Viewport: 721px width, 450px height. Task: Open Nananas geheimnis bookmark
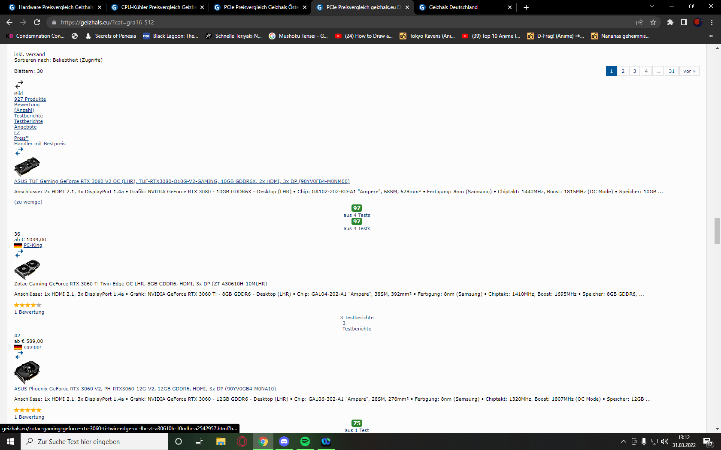click(x=621, y=36)
